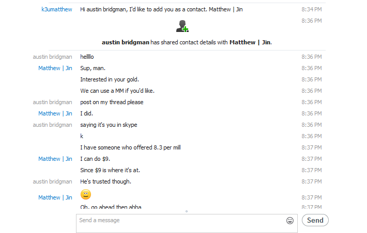Click the 8:34 PM timestamp
Viewport: 367px width, 233px height.
(312, 10)
